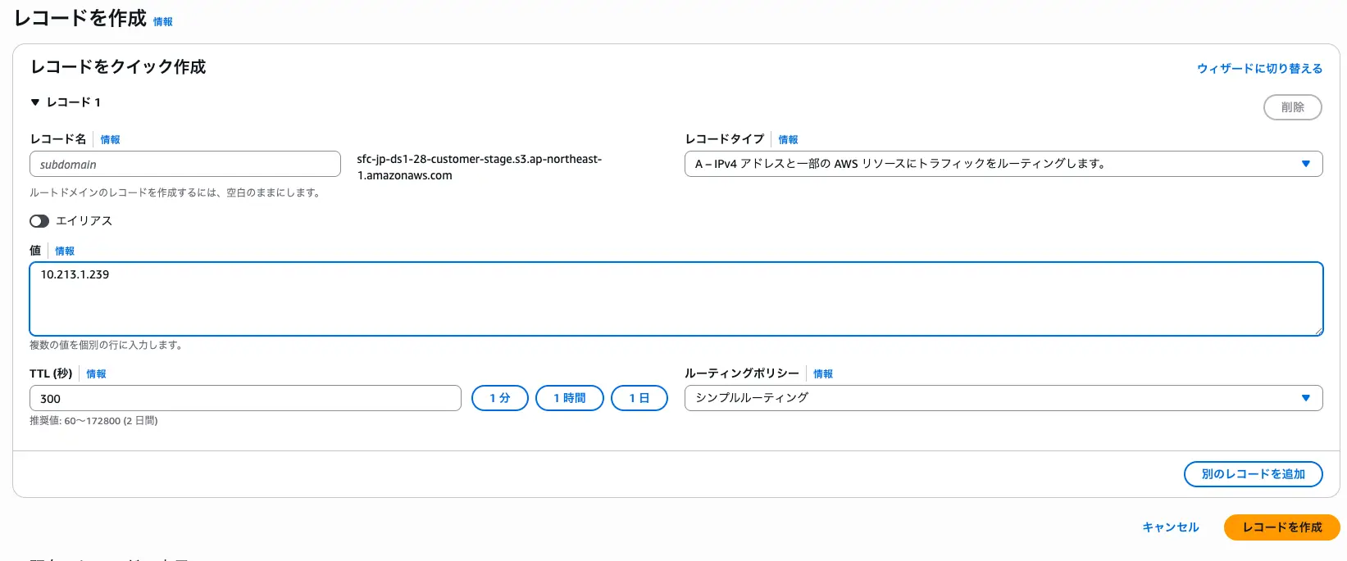Click the レコード名 subdomain input field
The width and height of the screenshot is (1347, 561).
(185, 164)
